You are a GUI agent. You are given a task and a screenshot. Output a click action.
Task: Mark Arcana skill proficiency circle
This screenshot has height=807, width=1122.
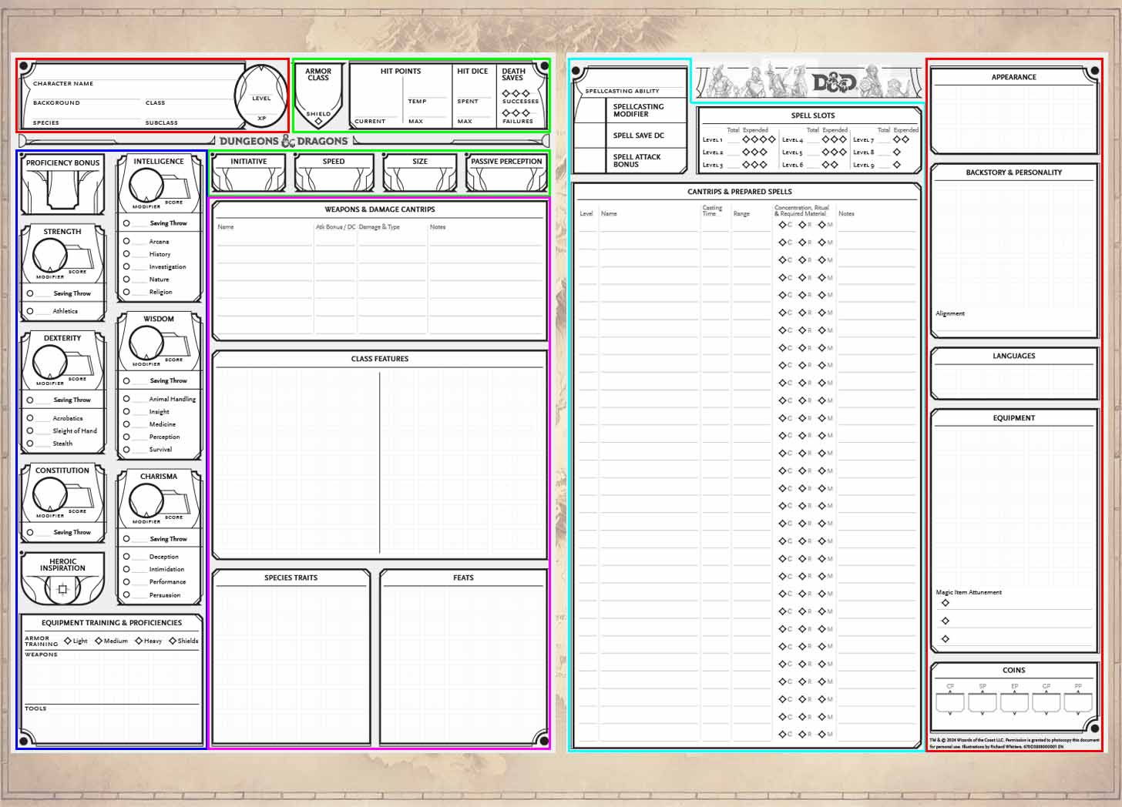click(126, 241)
